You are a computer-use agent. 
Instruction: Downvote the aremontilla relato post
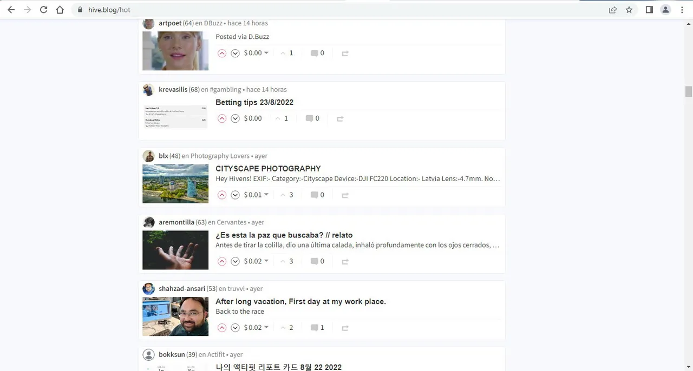pos(235,261)
